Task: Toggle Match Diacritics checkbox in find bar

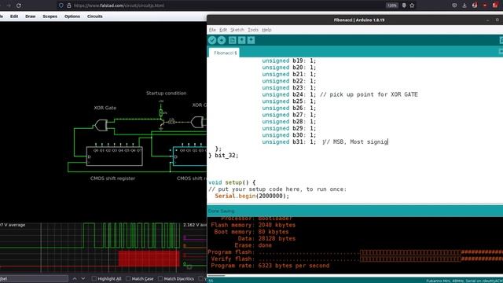Action: point(160,278)
